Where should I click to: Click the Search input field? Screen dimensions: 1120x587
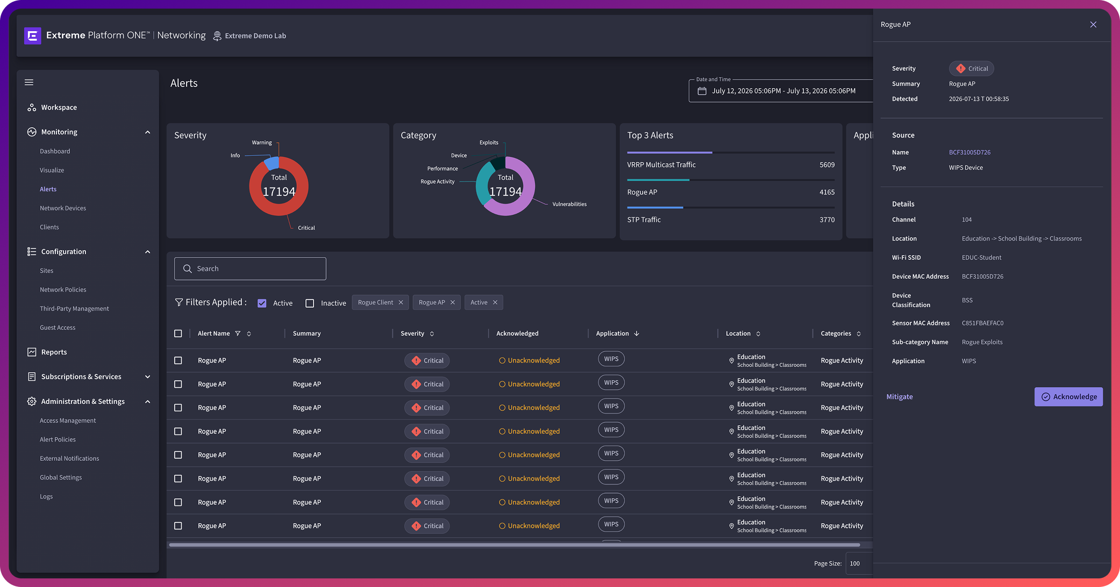(250, 269)
